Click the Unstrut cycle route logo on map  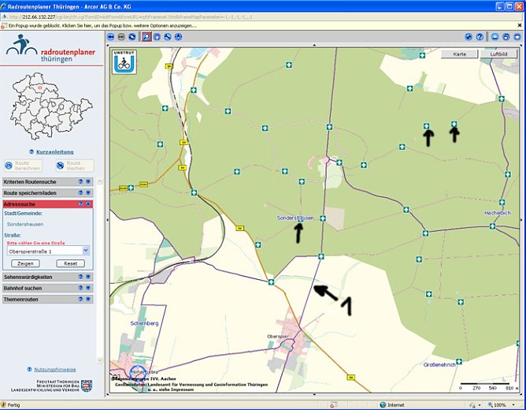(124, 62)
